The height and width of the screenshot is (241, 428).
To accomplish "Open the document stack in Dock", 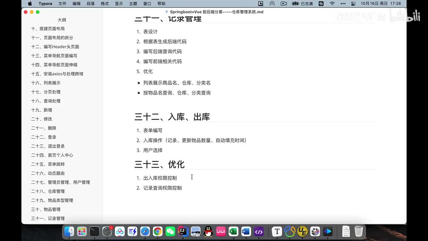I will coord(346,231).
